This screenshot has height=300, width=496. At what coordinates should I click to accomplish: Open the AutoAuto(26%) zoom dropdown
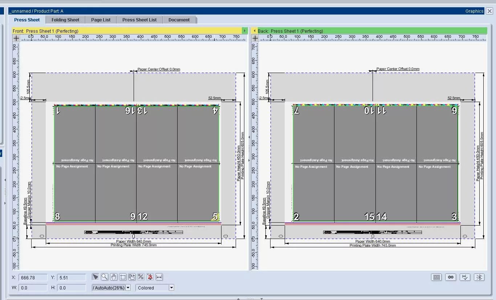point(128,288)
